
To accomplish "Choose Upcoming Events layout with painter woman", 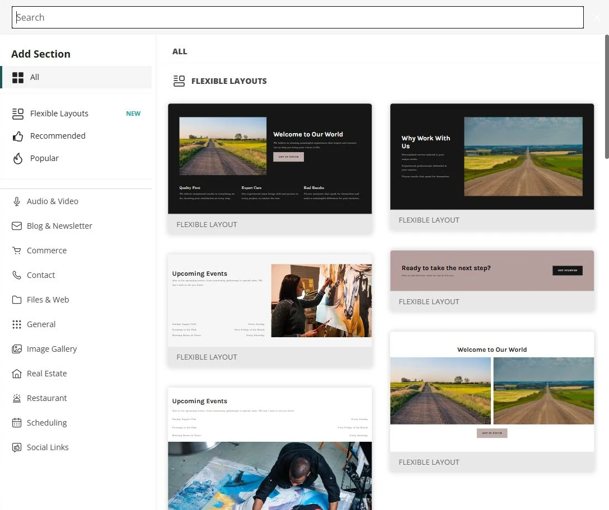I will coord(270,310).
